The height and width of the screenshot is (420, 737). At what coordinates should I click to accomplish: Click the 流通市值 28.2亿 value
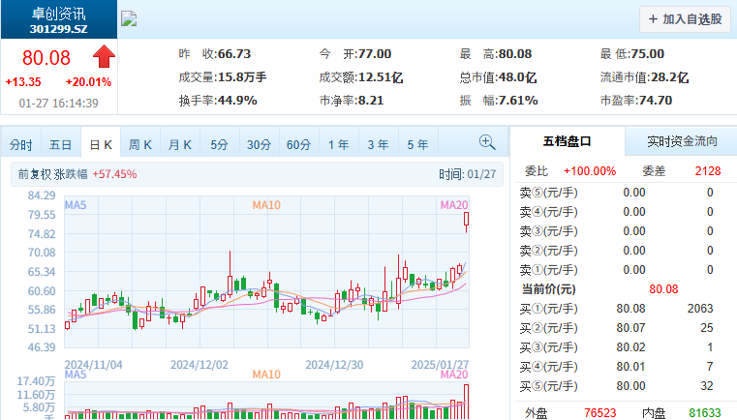669,77
